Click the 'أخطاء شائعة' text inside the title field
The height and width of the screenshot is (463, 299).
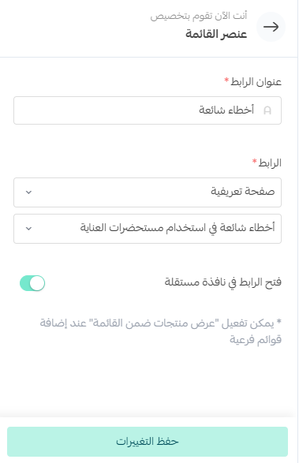point(226,110)
